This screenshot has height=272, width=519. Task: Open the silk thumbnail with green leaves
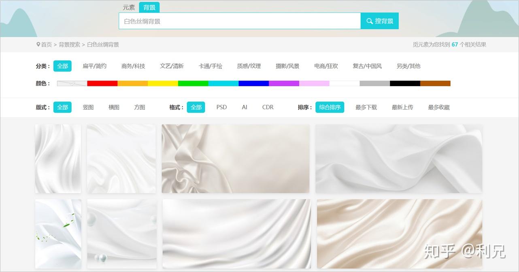point(58,234)
